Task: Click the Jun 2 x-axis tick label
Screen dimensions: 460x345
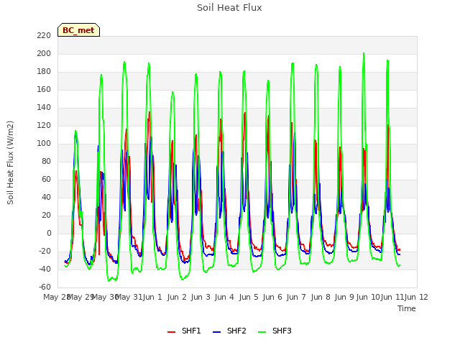Action: (x=177, y=297)
